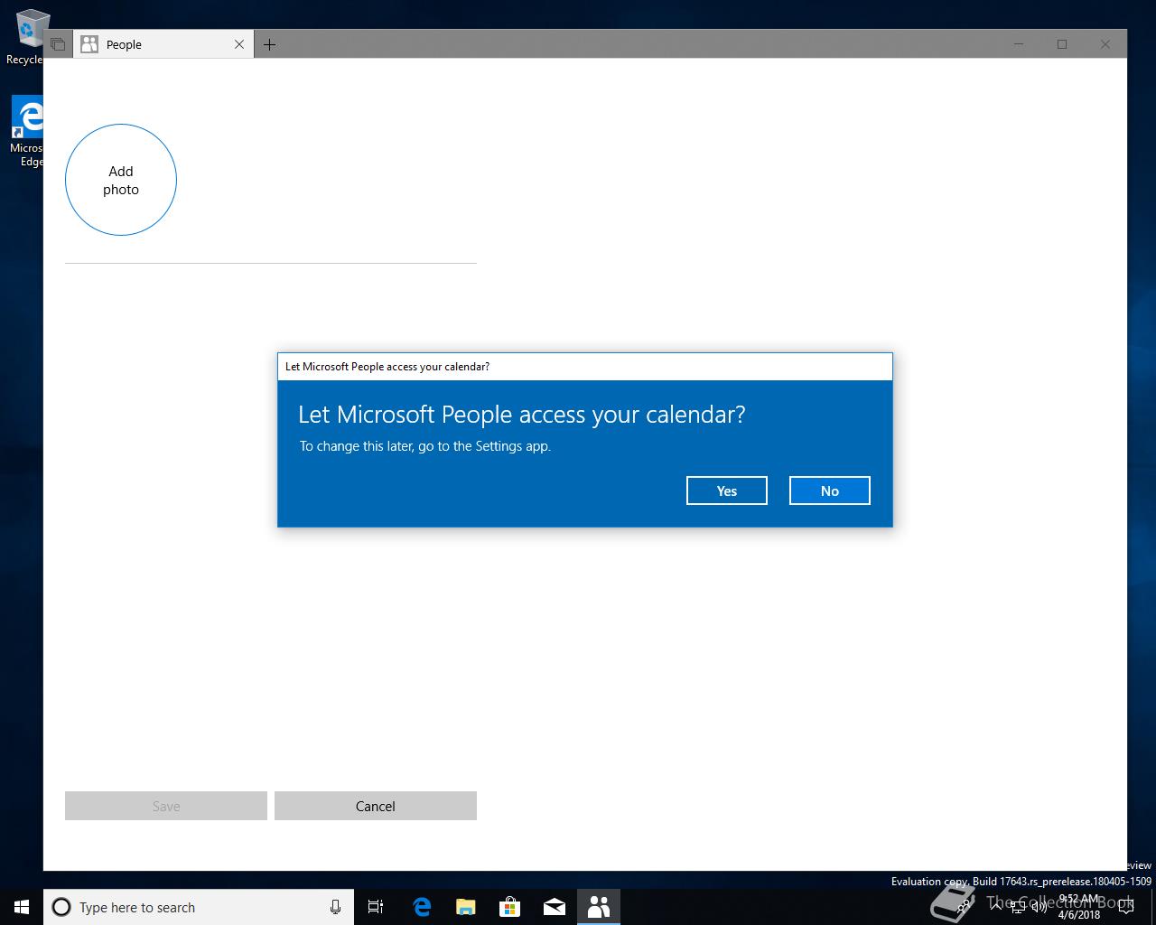Activate the microphone in search box
The width and height of the screenshot is (1156, 925).
tap(335, 907)
